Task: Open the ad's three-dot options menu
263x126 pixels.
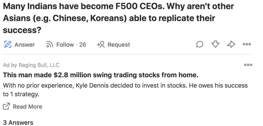Action: 248,65
